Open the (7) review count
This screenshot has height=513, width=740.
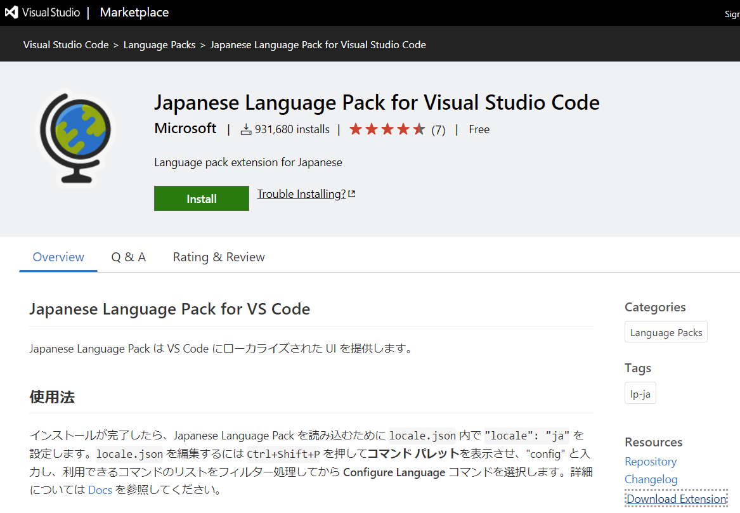point(438,130)
